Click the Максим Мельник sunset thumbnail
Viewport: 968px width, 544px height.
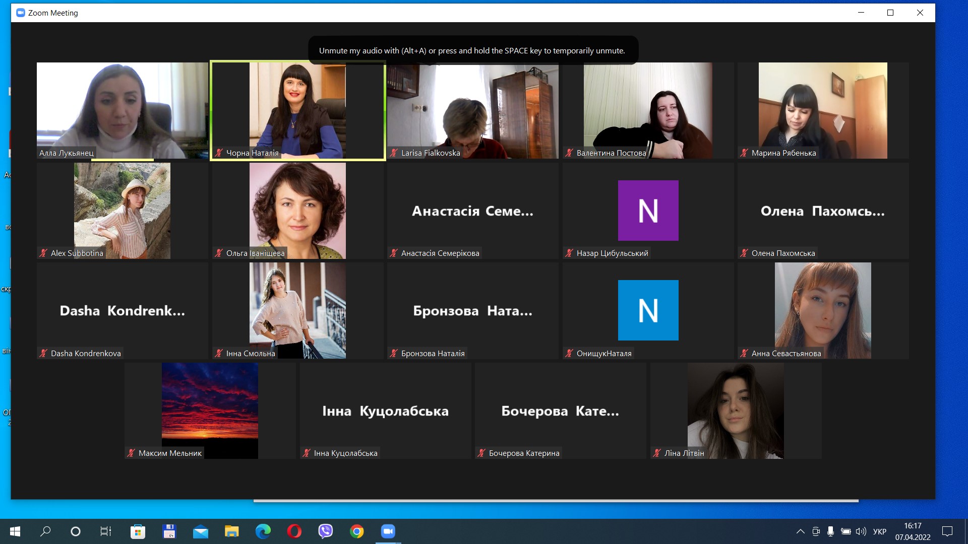[x=210, y=403]
